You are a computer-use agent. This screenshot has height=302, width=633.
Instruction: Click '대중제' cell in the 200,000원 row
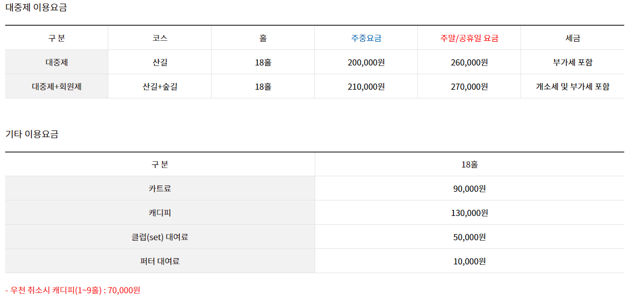[x=57, y=62]
